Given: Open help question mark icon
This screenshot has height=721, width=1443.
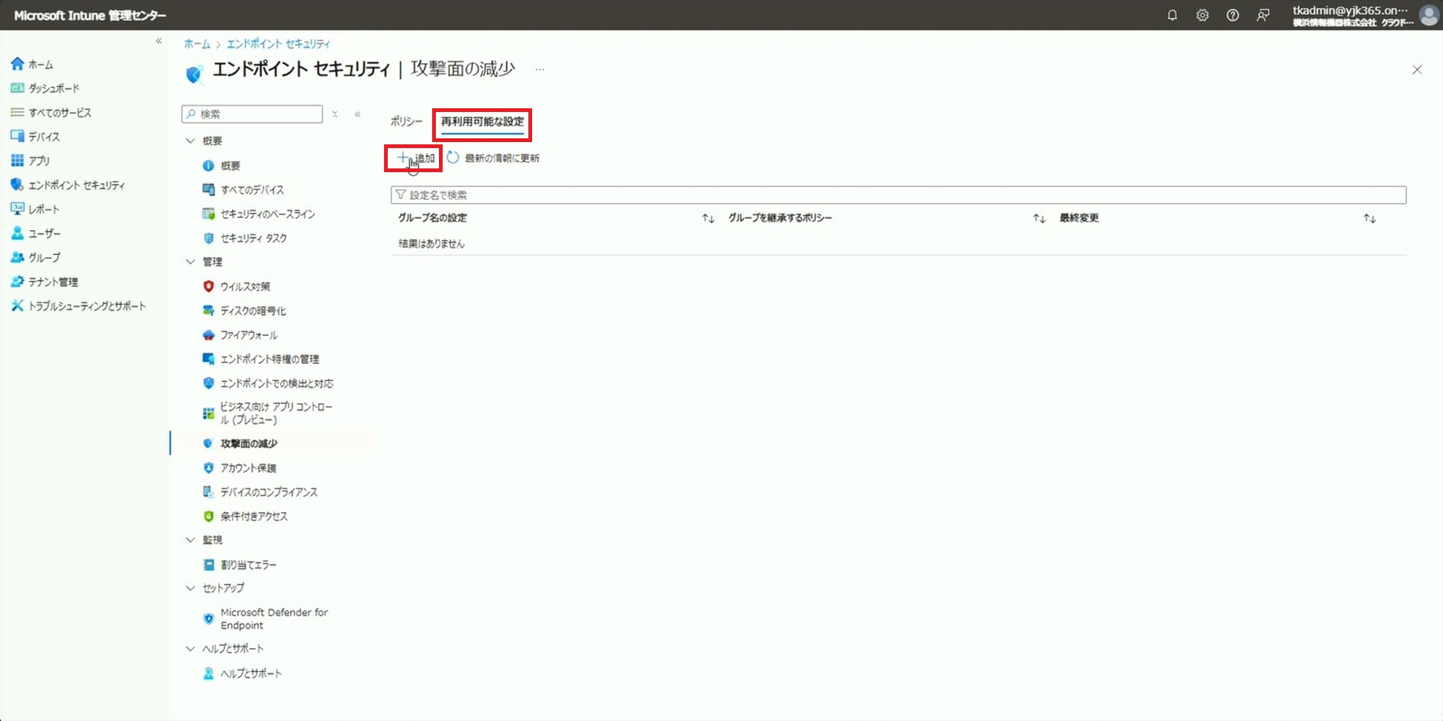Looking at the screenshot, I should [x=1233, y=15].
